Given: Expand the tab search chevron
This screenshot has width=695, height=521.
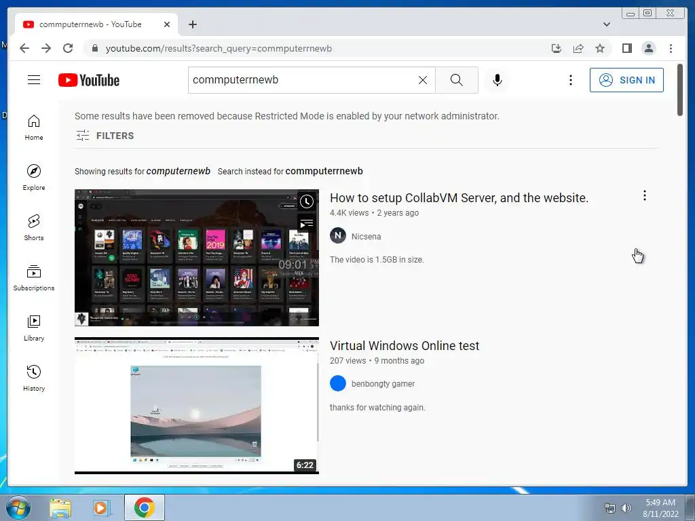Looking at the screenshot, I should (x=606, y=24).
